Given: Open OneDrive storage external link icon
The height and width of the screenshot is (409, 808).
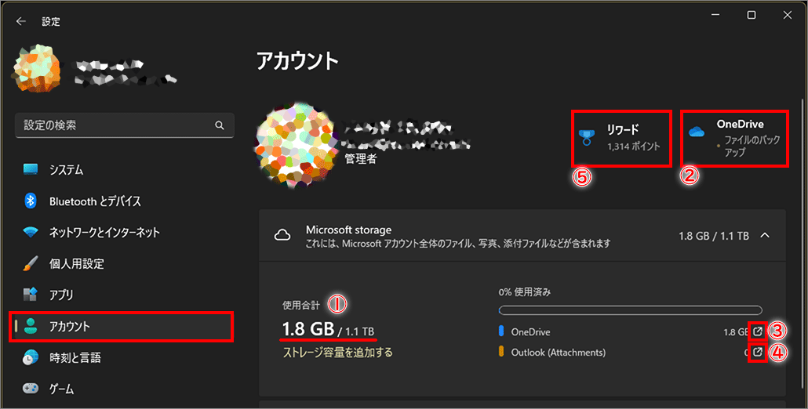Looking at the screenshot, I should tap(757, 331).
